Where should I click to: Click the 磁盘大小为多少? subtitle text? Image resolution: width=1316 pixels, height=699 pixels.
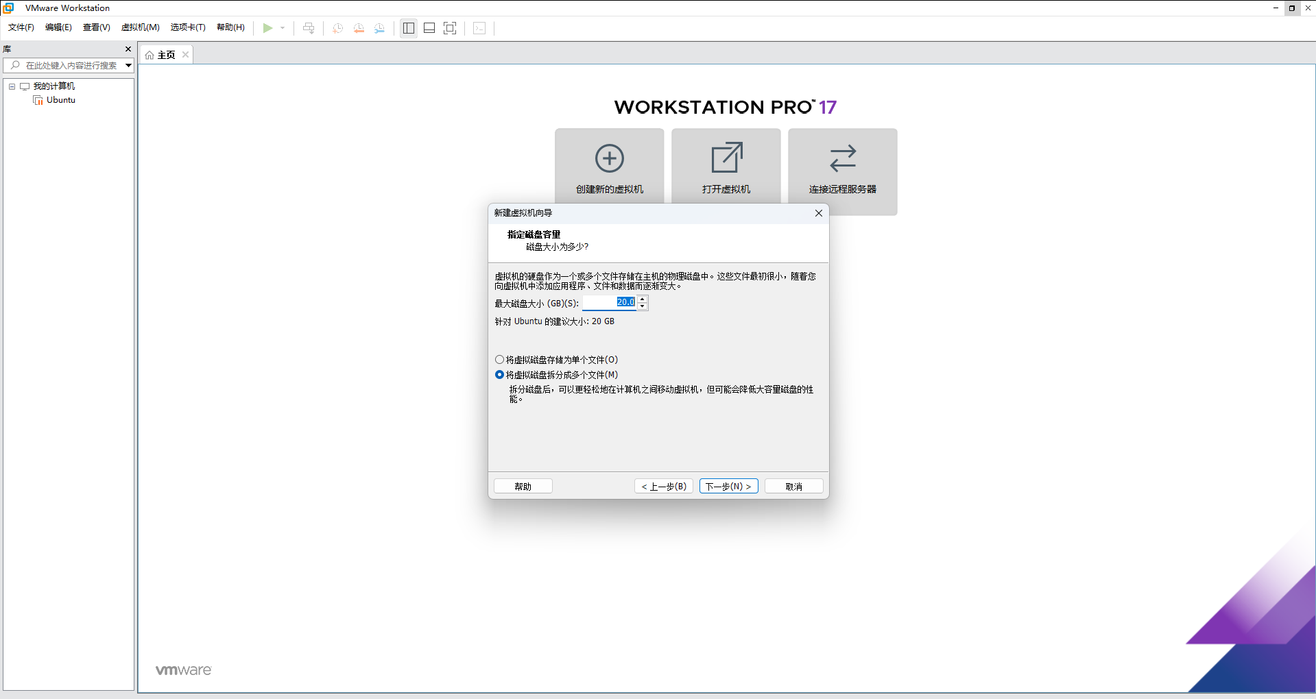557,247
